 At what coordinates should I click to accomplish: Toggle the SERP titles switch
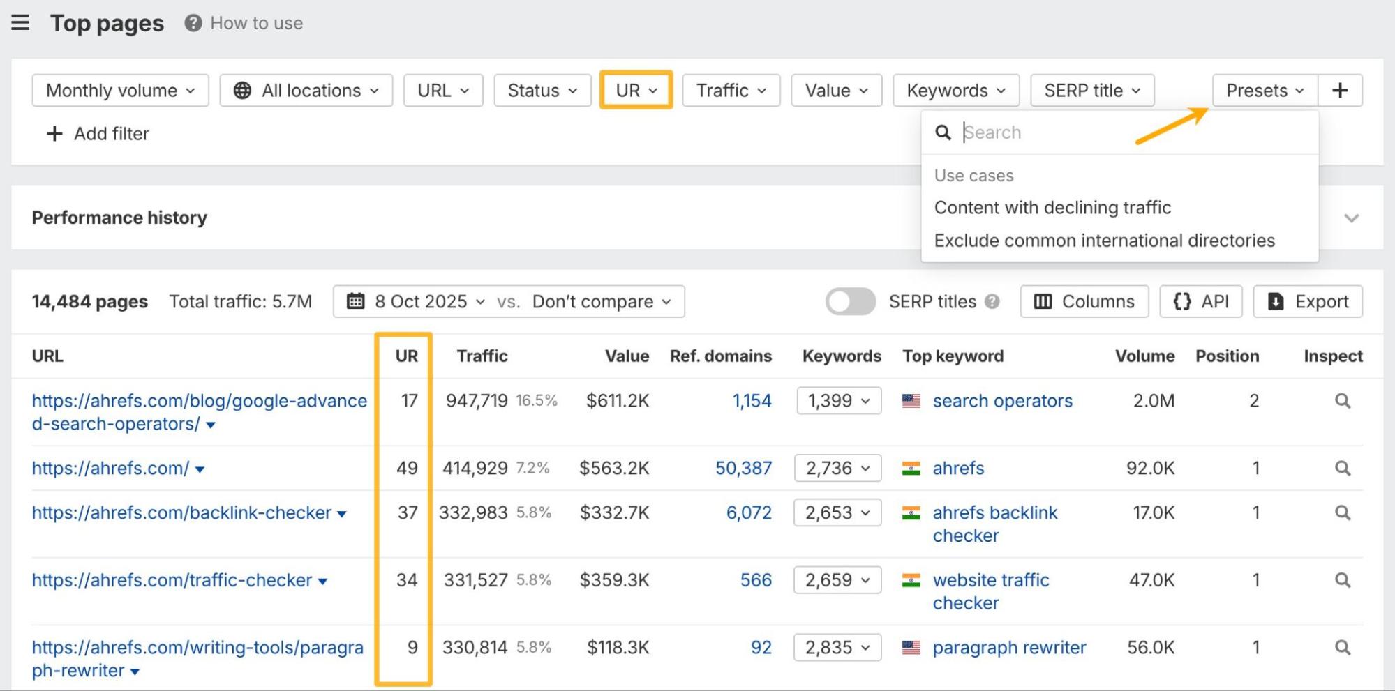coord(850,301)
